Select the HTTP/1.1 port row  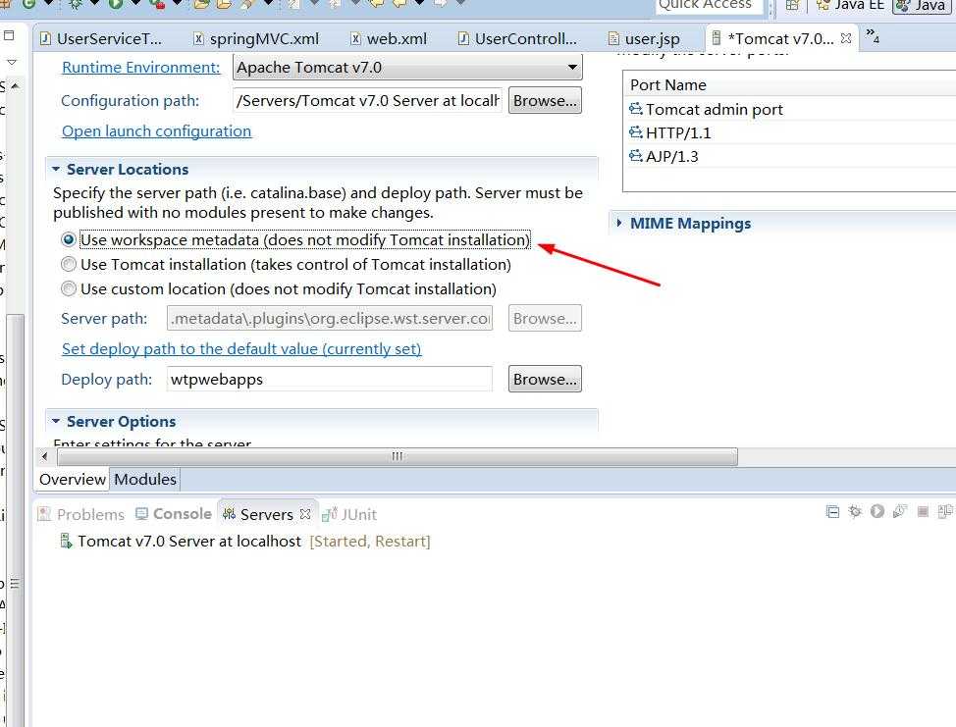pos(789,132)
